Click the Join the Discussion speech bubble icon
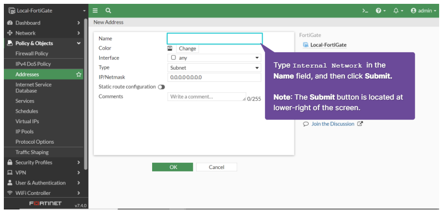Image resolution: width=442 pixels, height=215 pixels. [306, 124]
